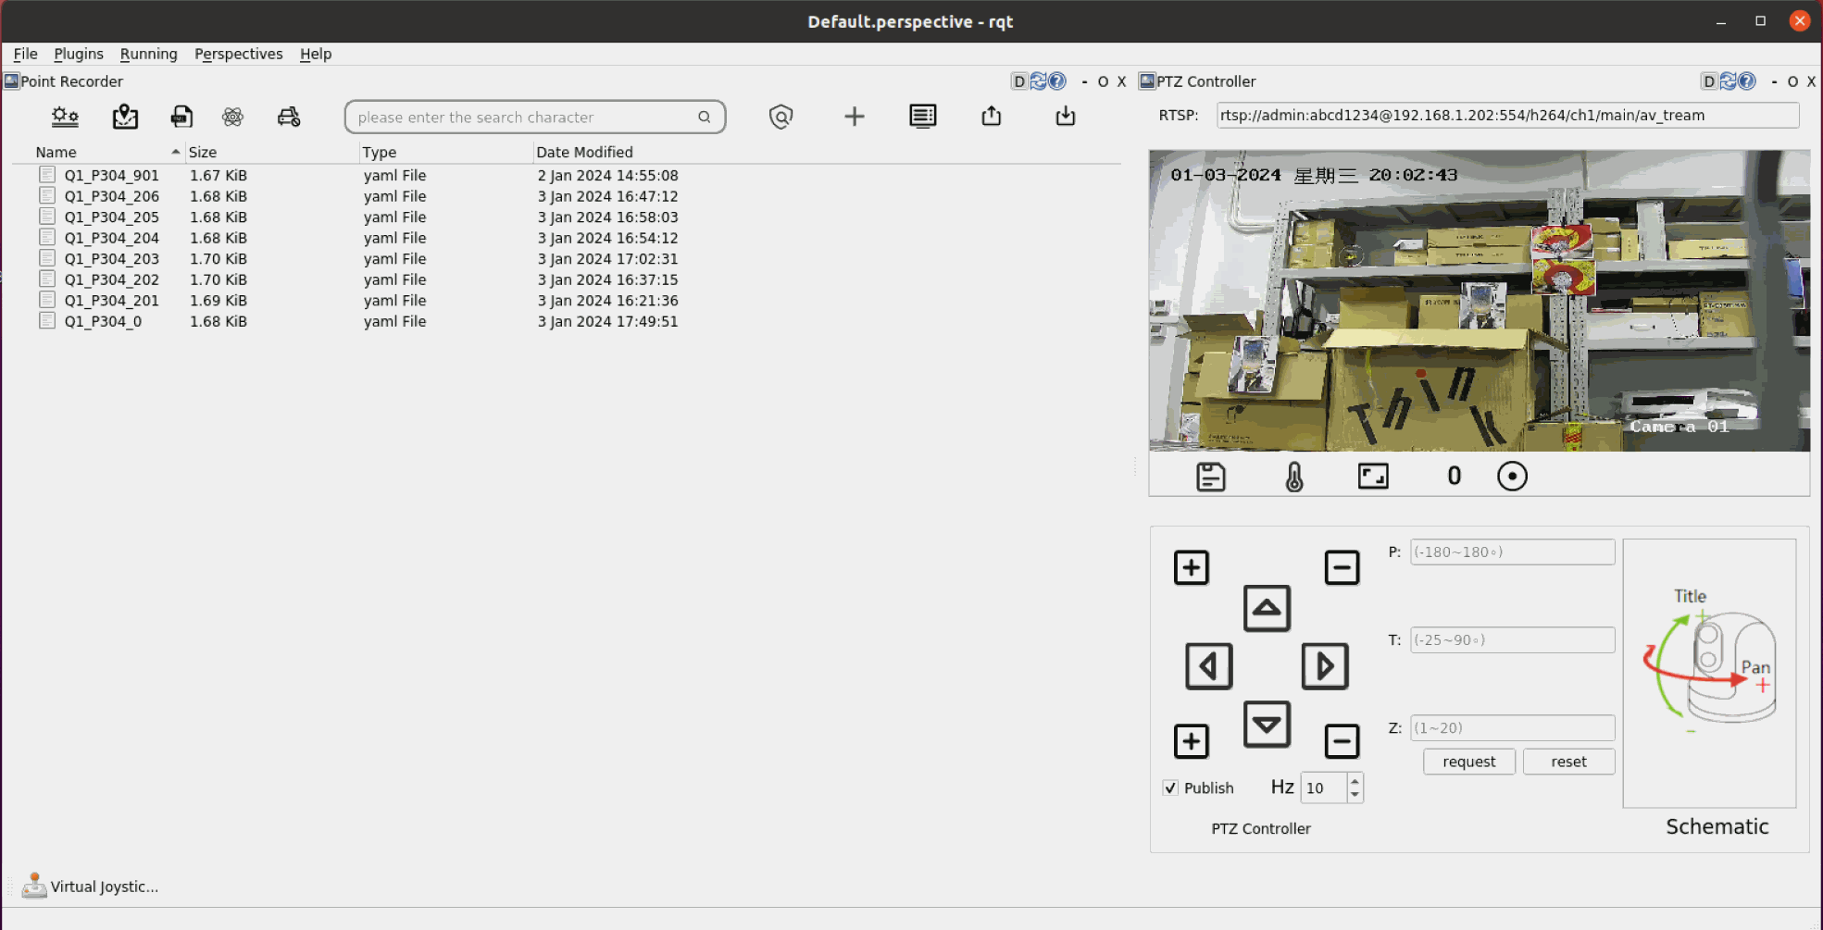Sort the file list by Name column
The width and height of the screenshot is (1823, 930).
[x=56, y=152]
